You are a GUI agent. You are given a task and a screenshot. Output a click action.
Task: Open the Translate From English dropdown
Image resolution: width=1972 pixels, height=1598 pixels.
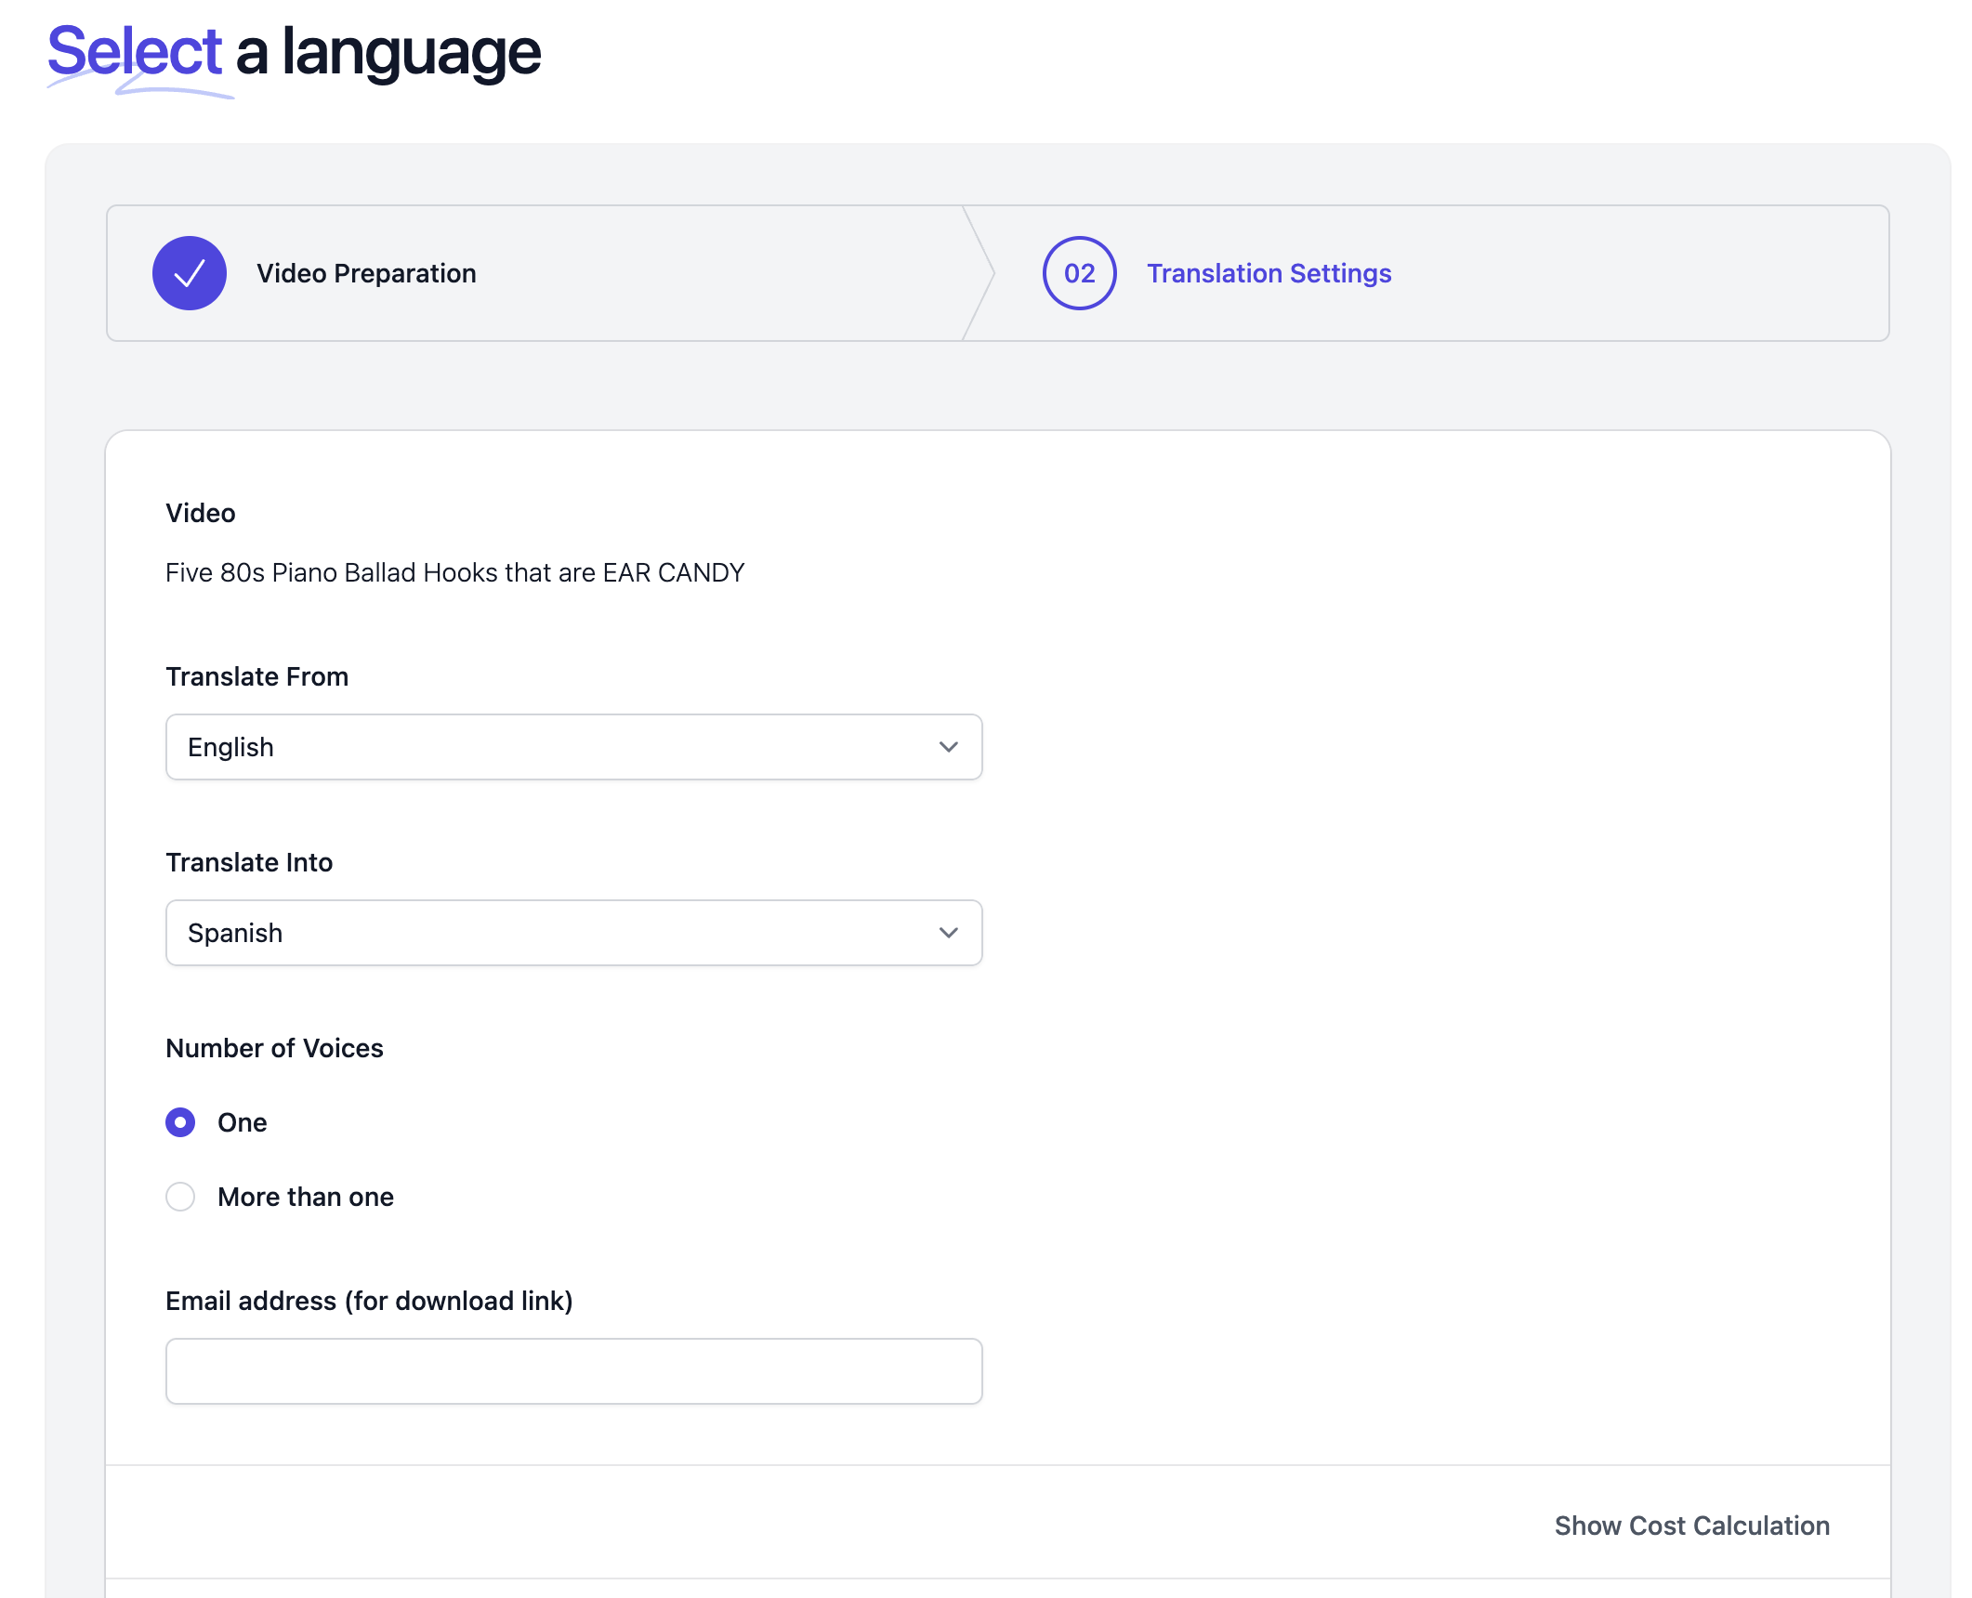click(572, 747)
